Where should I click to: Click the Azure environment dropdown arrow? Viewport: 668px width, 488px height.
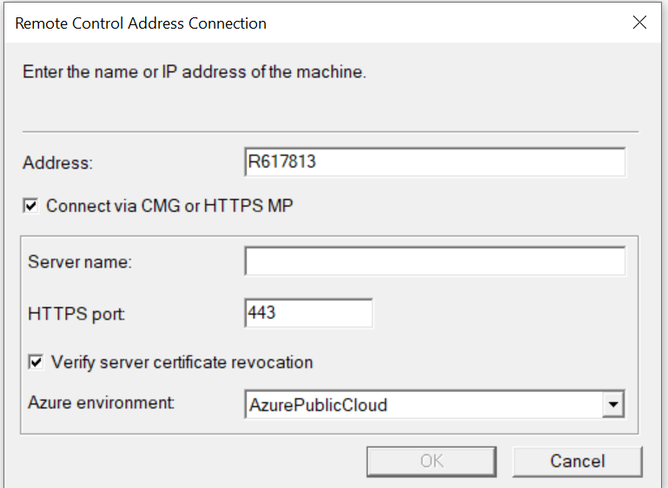point(613,404)
